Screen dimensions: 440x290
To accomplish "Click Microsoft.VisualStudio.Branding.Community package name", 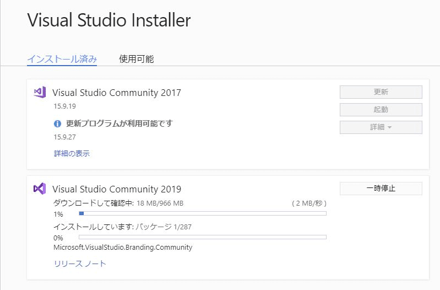I will 123,248.
